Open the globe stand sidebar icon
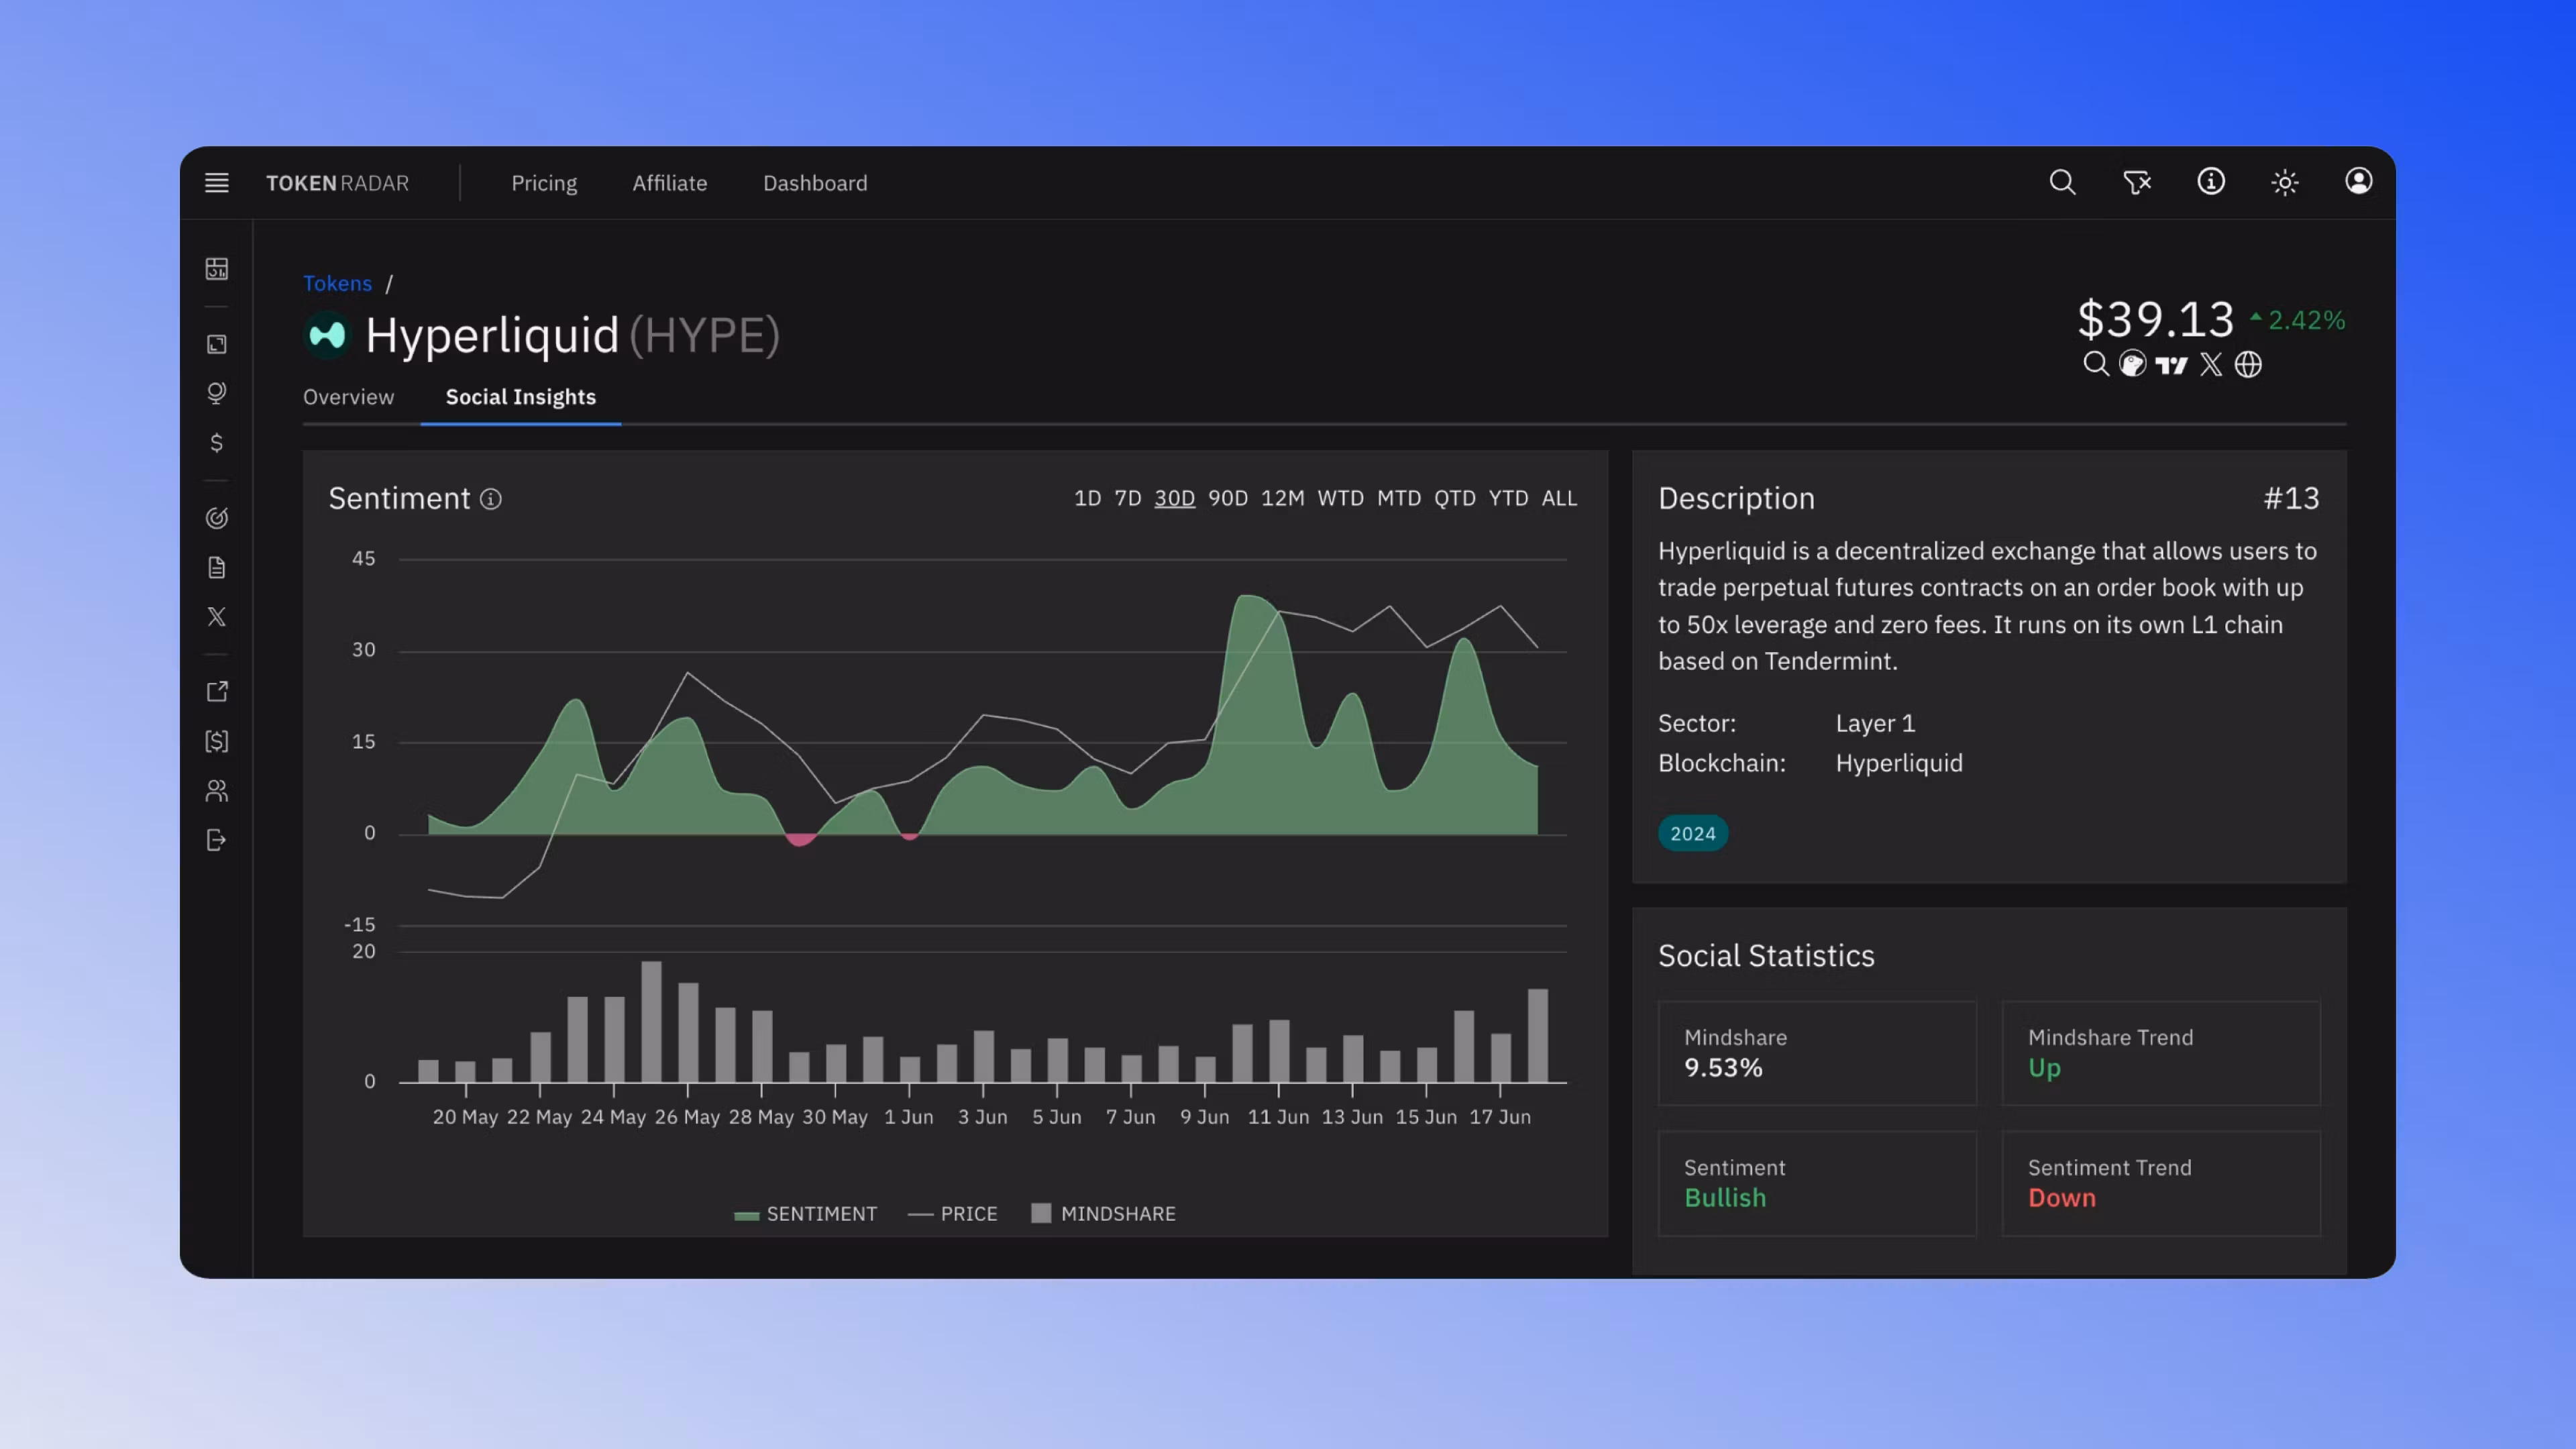 tap(216, 393)
